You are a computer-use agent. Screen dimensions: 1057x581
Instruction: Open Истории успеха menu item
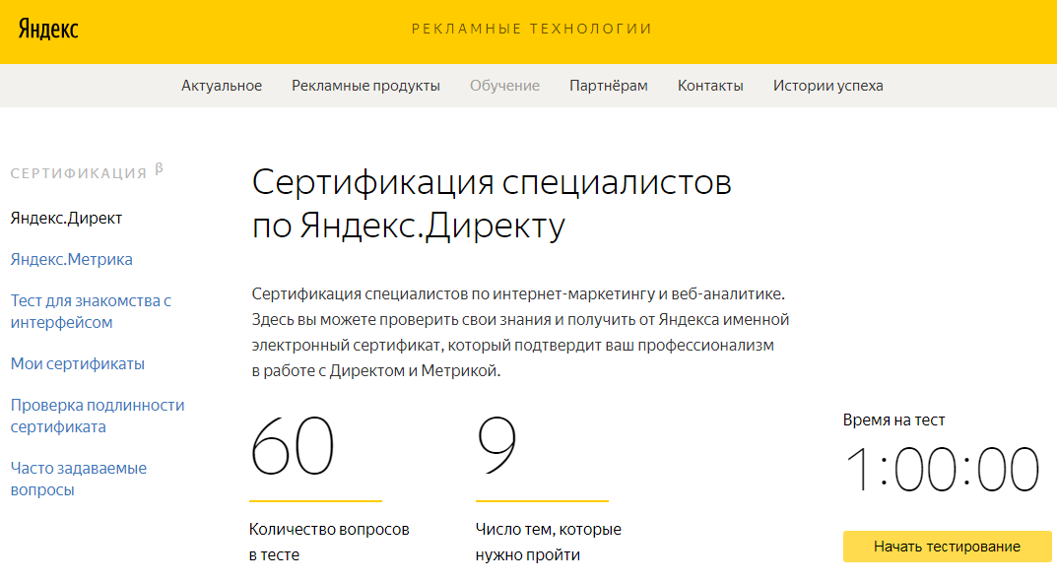(x=827, y=86)
